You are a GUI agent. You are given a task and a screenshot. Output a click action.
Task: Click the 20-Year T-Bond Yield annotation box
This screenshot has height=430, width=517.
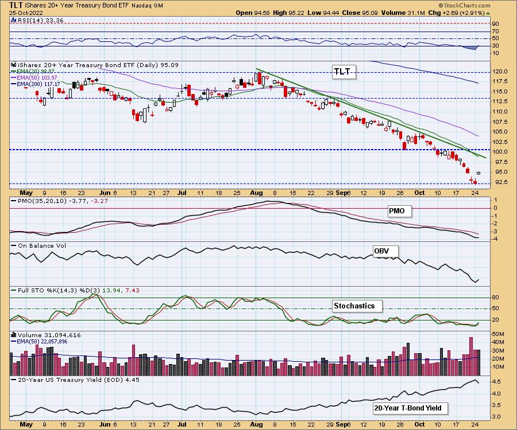411,408
